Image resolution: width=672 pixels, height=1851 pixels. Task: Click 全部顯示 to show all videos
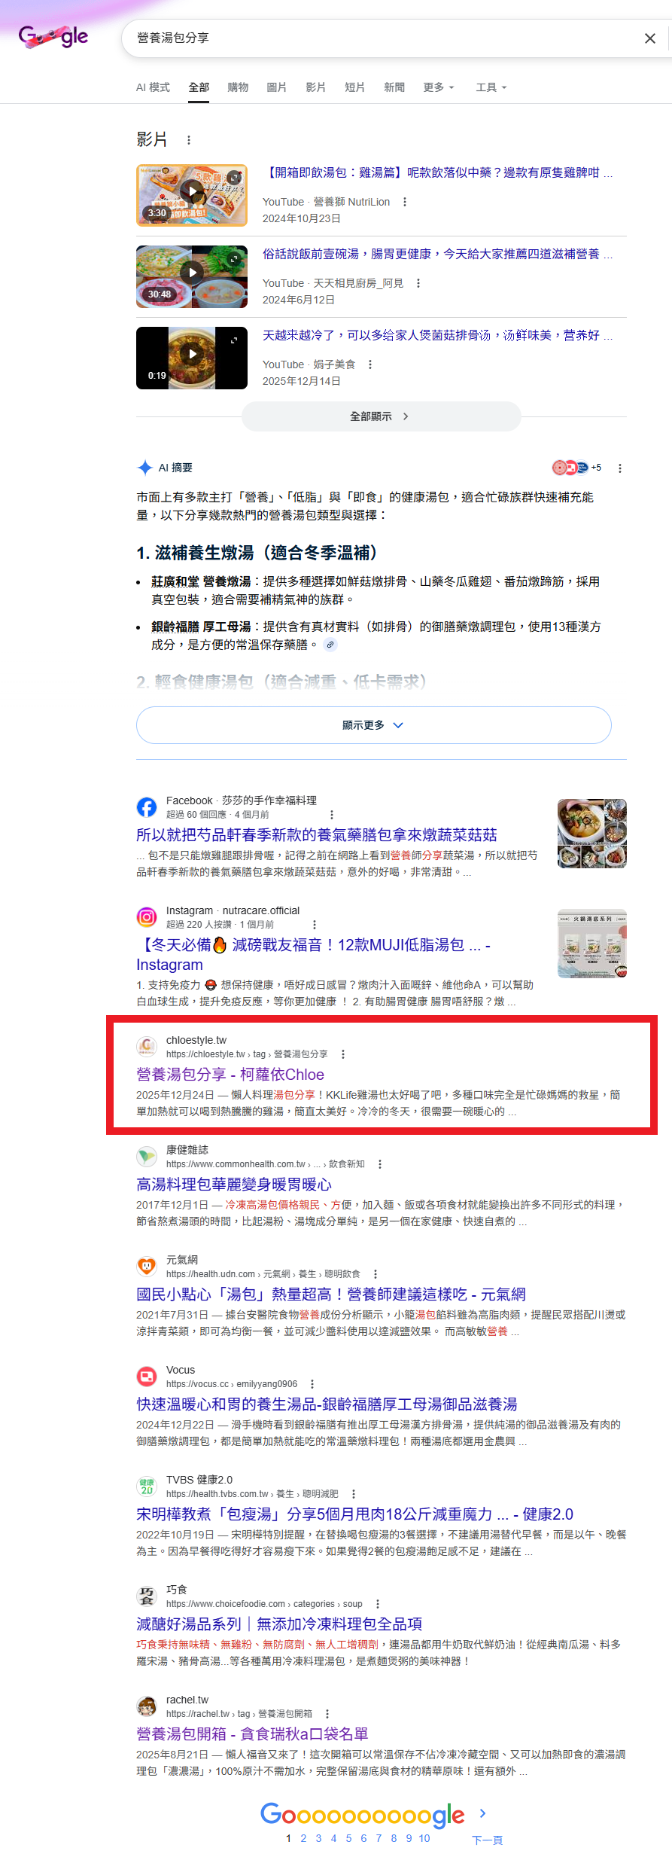coord(381,416)
